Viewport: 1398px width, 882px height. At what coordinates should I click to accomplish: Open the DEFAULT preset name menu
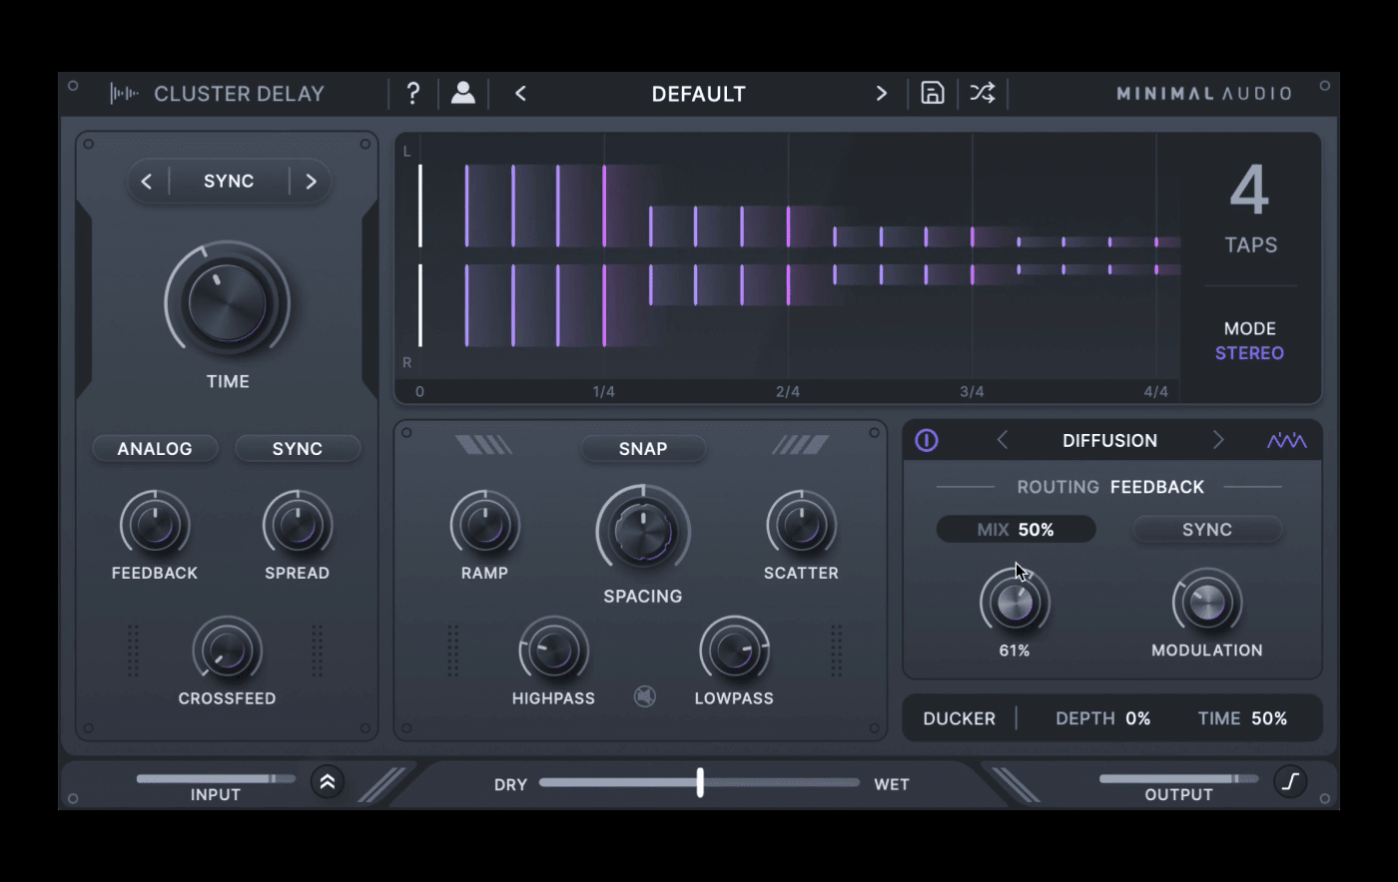click(699, 94)
